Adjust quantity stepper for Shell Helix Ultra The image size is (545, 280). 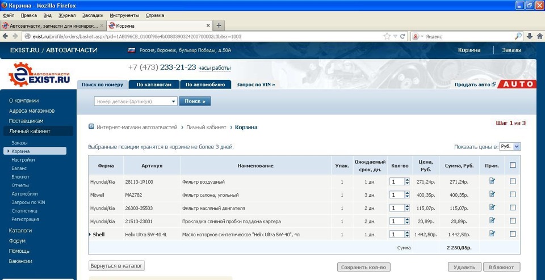[407, 234]
